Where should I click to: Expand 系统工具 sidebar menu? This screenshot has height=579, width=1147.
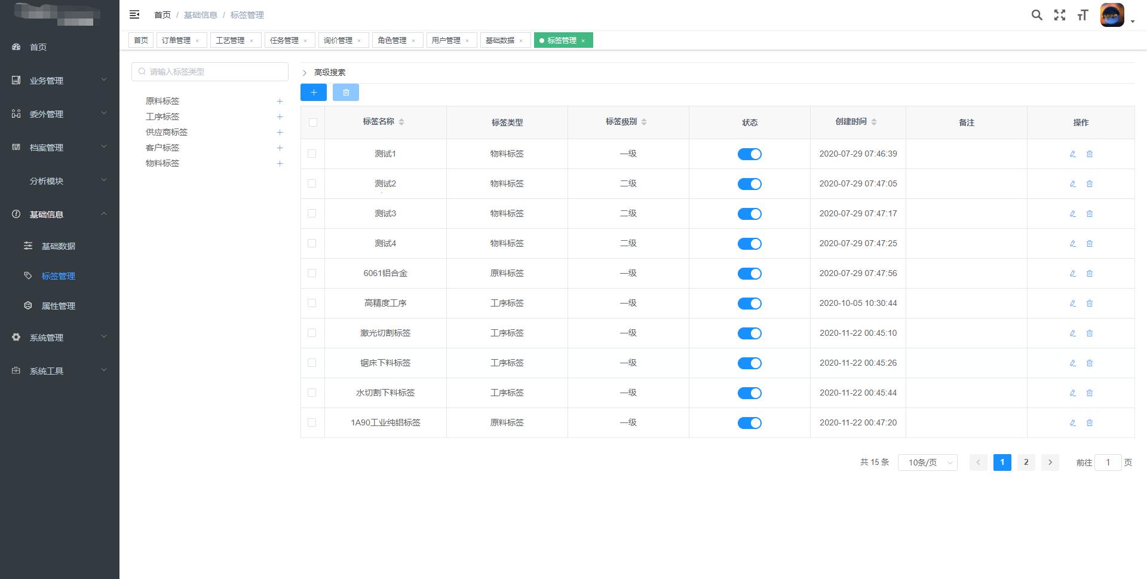(60, 370)
